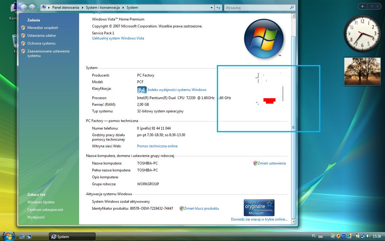This screenshot has height=241, width=385.
Task: Click the shield icon beside Zmień ustawienia
Action: point(255,163)
